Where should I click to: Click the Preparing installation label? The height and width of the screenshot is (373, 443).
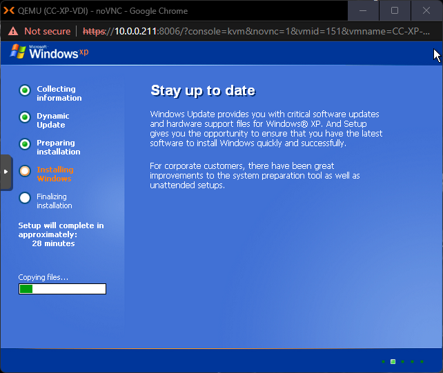59,147
